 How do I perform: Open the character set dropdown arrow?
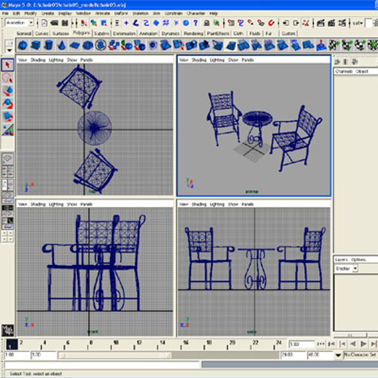(338, 355)
